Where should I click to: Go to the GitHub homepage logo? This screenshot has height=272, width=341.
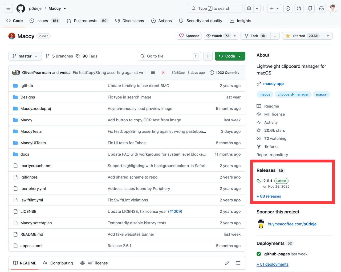21,9
